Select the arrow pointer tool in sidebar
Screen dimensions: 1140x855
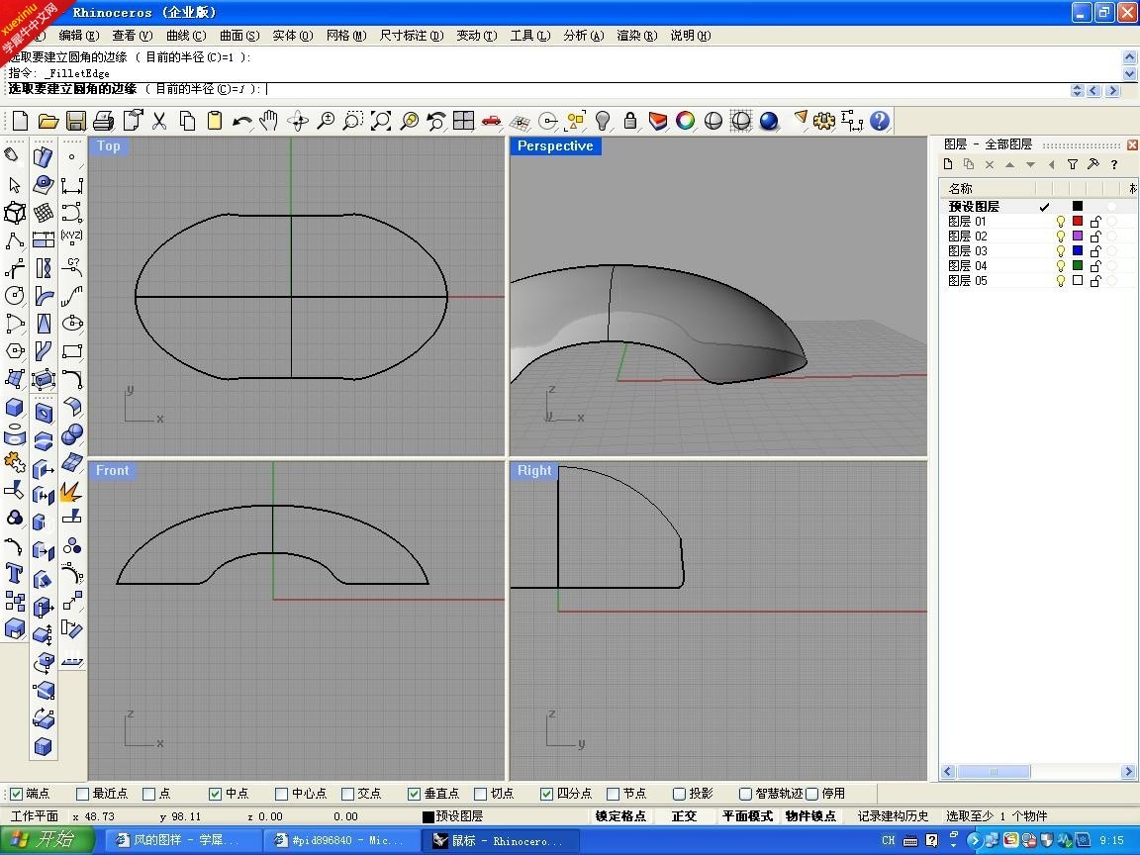click(x=15, y=185)
